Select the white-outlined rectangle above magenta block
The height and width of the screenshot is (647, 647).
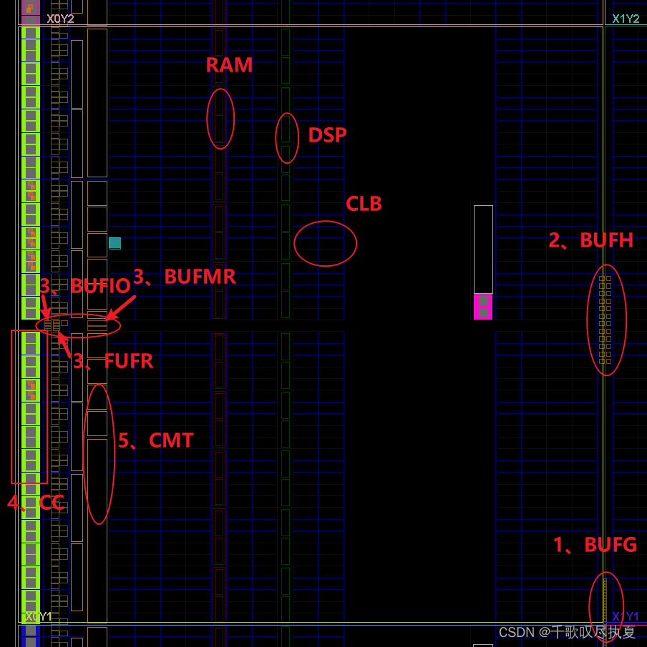coord(483,249)
